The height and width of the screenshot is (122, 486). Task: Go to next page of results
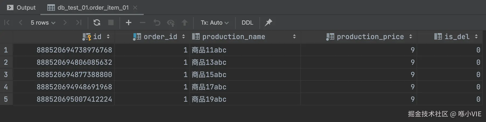(65, 22)
